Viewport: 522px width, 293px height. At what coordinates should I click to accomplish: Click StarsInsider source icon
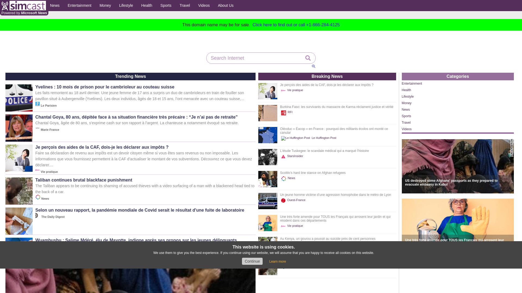click(283, 157)
